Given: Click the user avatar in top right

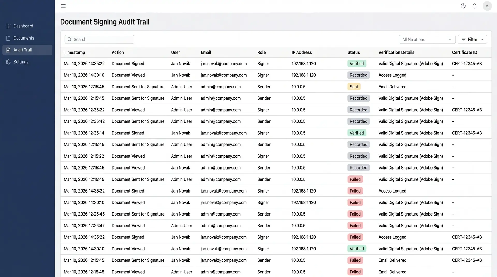Looking at the screenshot, I should [x=487, y=6].
